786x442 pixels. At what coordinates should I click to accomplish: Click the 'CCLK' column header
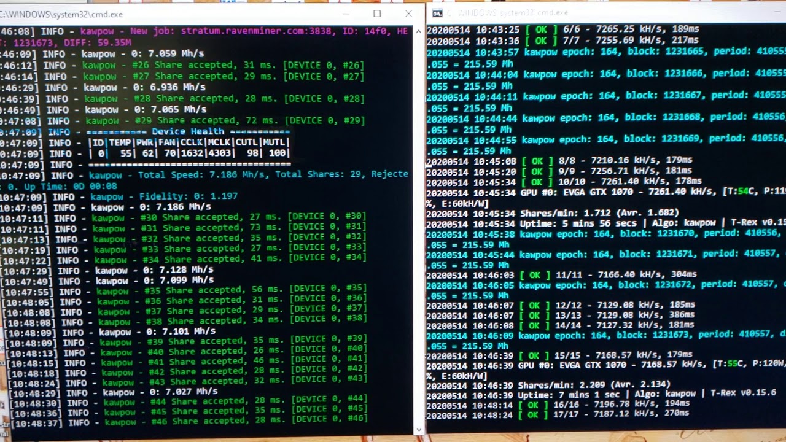tap(191, 143)
